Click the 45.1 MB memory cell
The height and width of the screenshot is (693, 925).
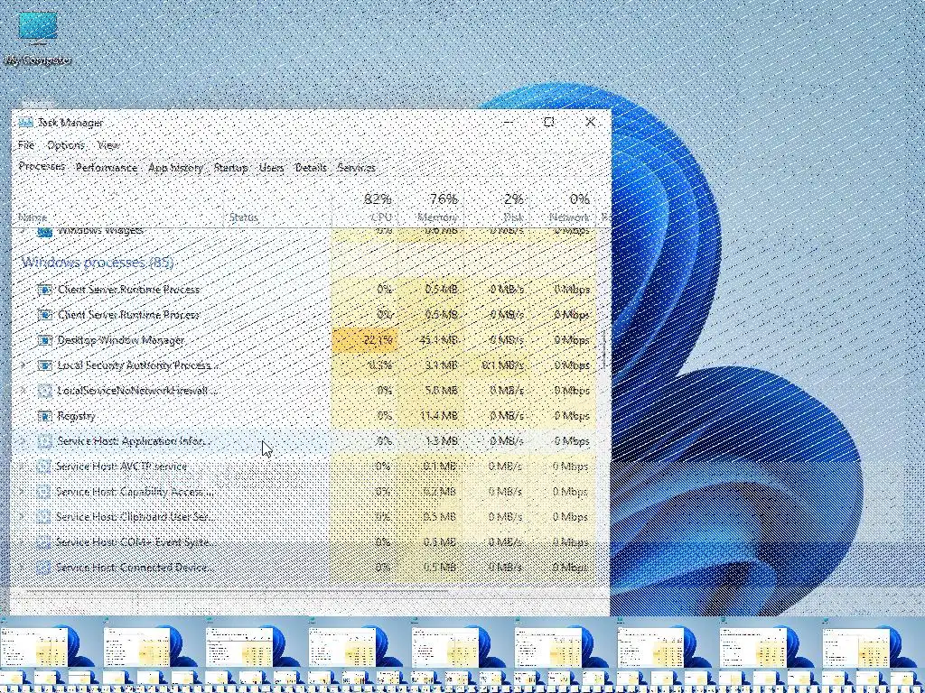click(432, 340)
